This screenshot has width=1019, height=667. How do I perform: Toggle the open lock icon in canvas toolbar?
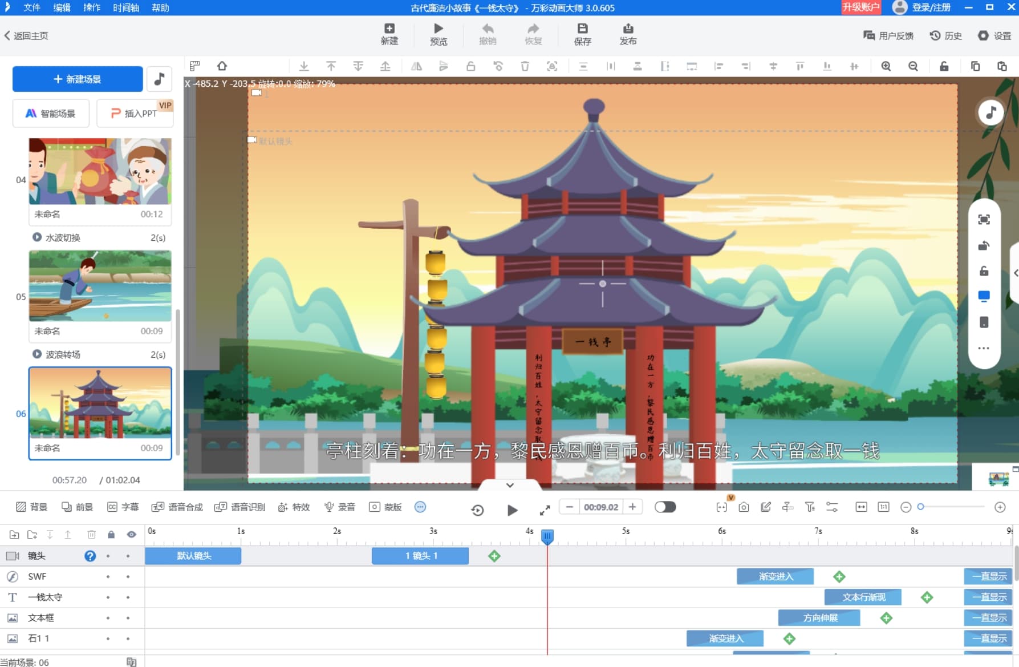tap(944, 66)
